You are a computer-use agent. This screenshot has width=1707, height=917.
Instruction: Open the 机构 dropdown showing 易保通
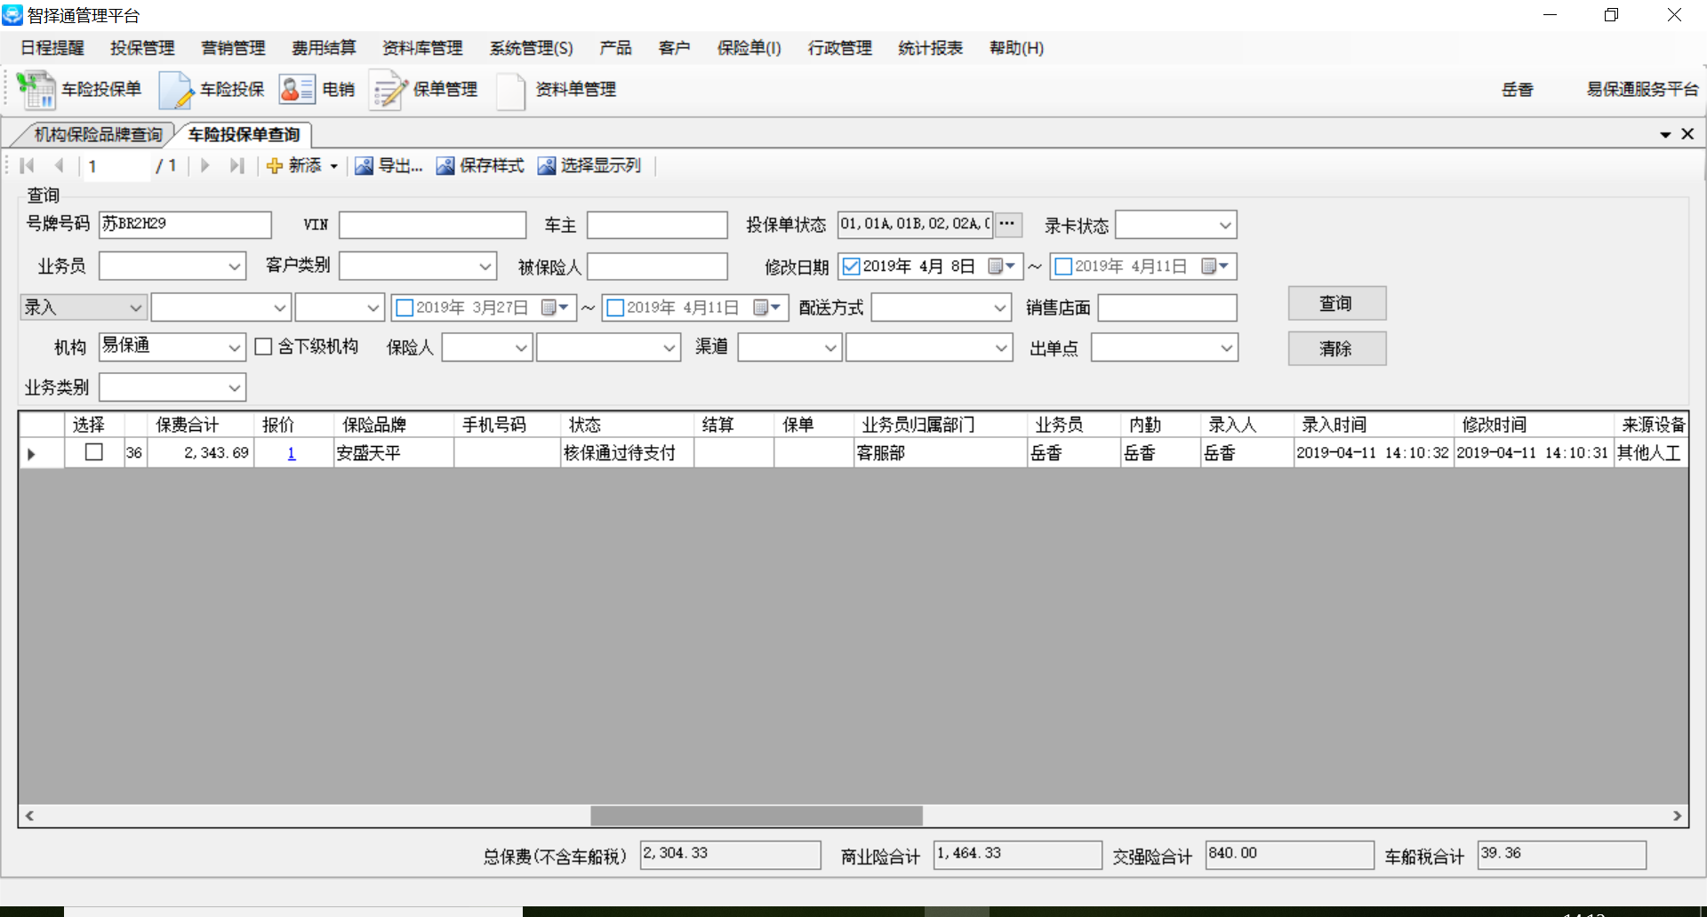(234, 347)
